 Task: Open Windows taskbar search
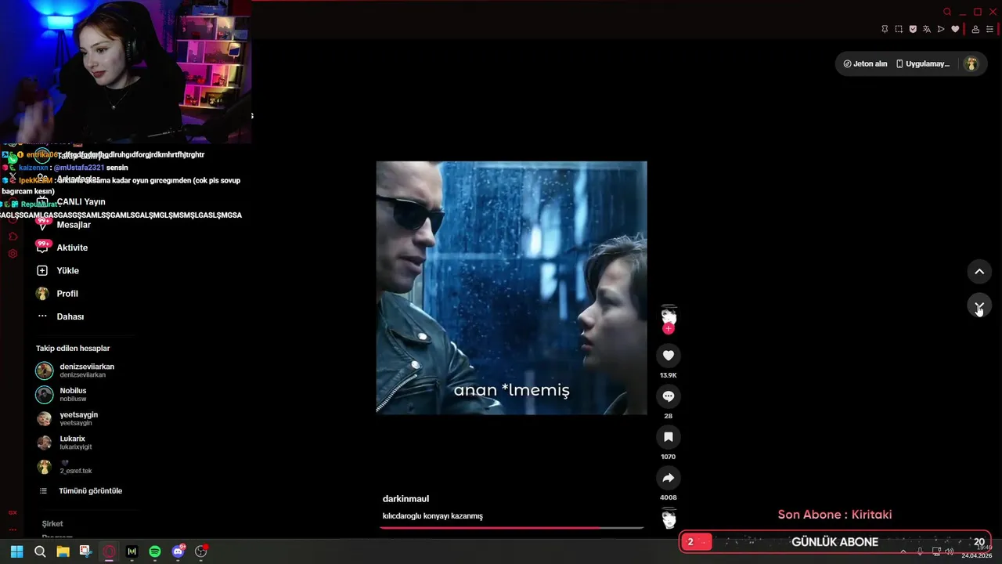click(x=40, y=551)
